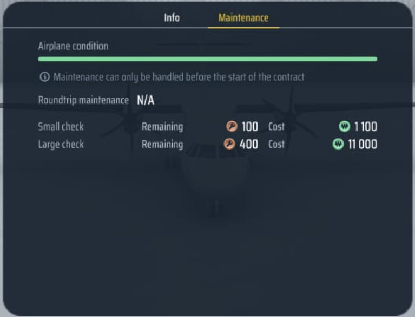This screenshot has height=317, width=415.
Task: Click the Small check remaining value 100
Action: (250, 126)
